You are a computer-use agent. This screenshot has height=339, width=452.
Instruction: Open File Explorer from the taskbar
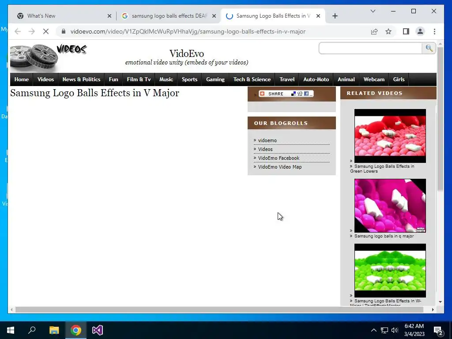tap(54, 330)
